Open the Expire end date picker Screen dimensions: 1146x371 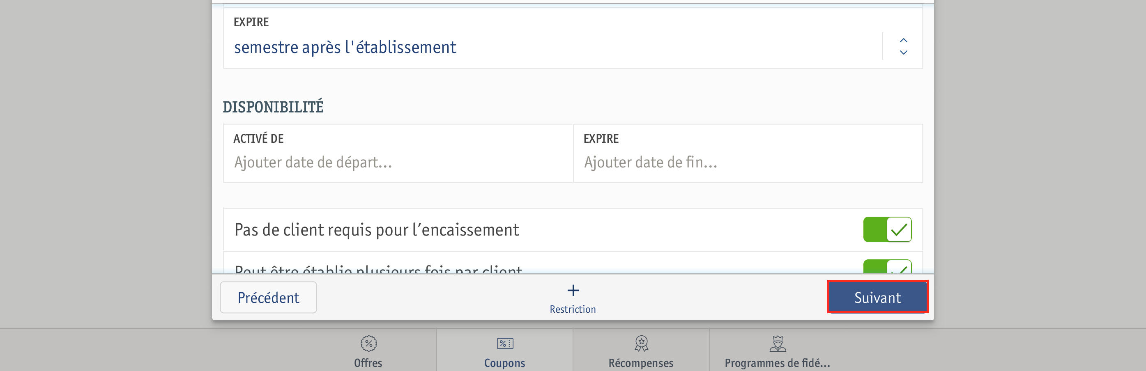[748, 153]
